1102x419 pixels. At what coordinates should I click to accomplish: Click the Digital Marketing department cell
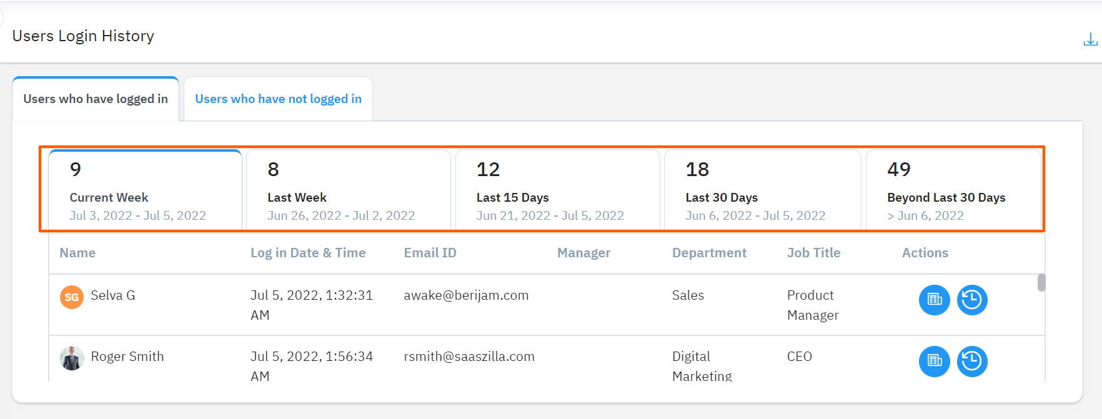(x=702, y=366)
